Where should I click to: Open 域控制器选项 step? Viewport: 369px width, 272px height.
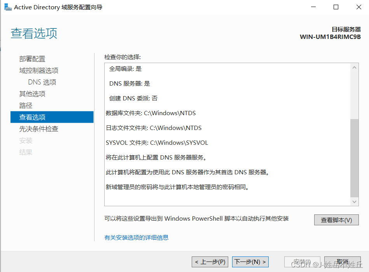coord(39,70)
